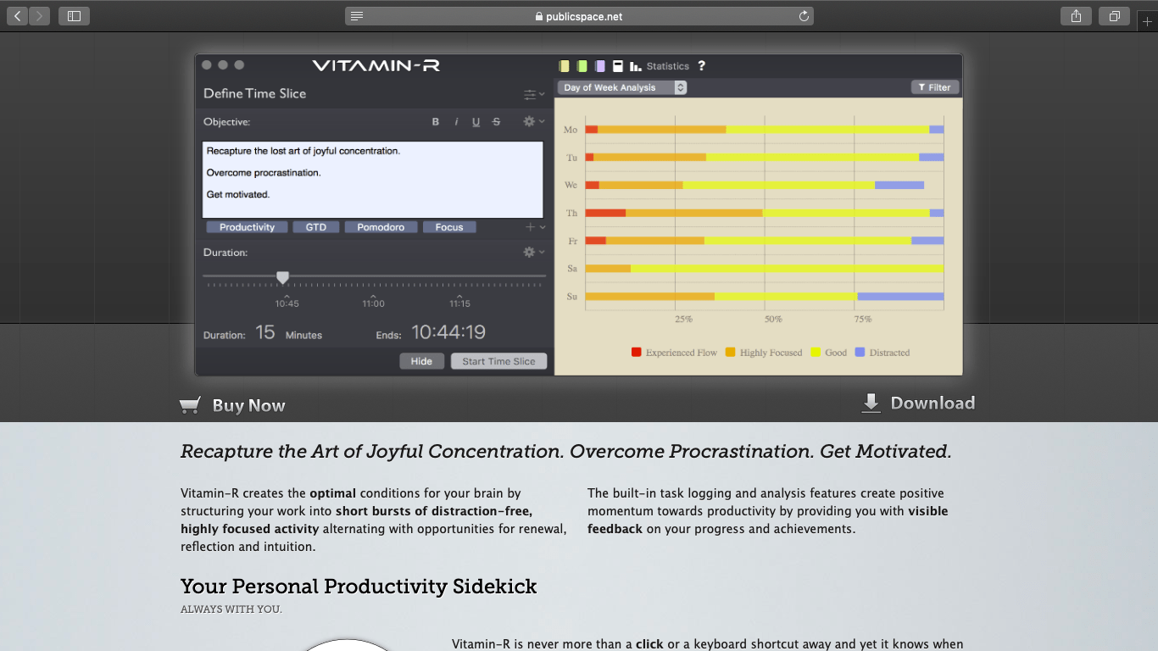Viewport: 1158px width, 651px height.
Task: Toggle bold formatting for the objective
Action: [x=436, y=122]
